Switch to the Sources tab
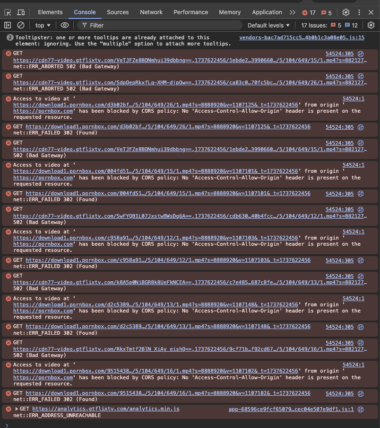380x428 pixels. pyautogui.click(x=118, y=12)
